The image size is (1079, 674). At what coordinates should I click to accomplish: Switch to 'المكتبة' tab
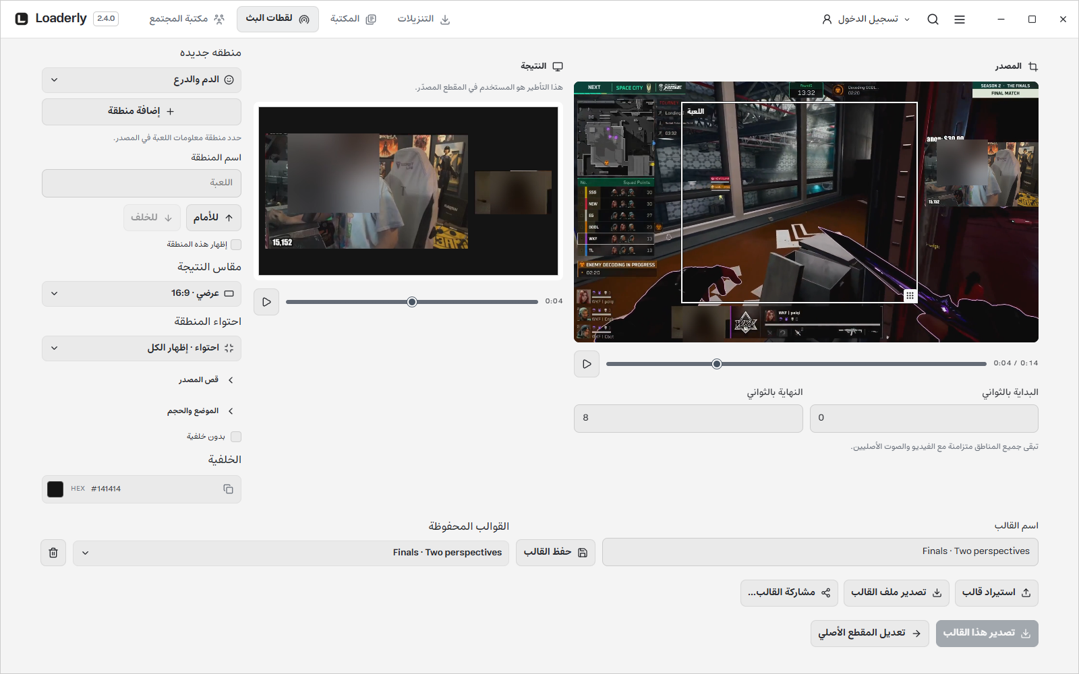click(x=353, y=19)
